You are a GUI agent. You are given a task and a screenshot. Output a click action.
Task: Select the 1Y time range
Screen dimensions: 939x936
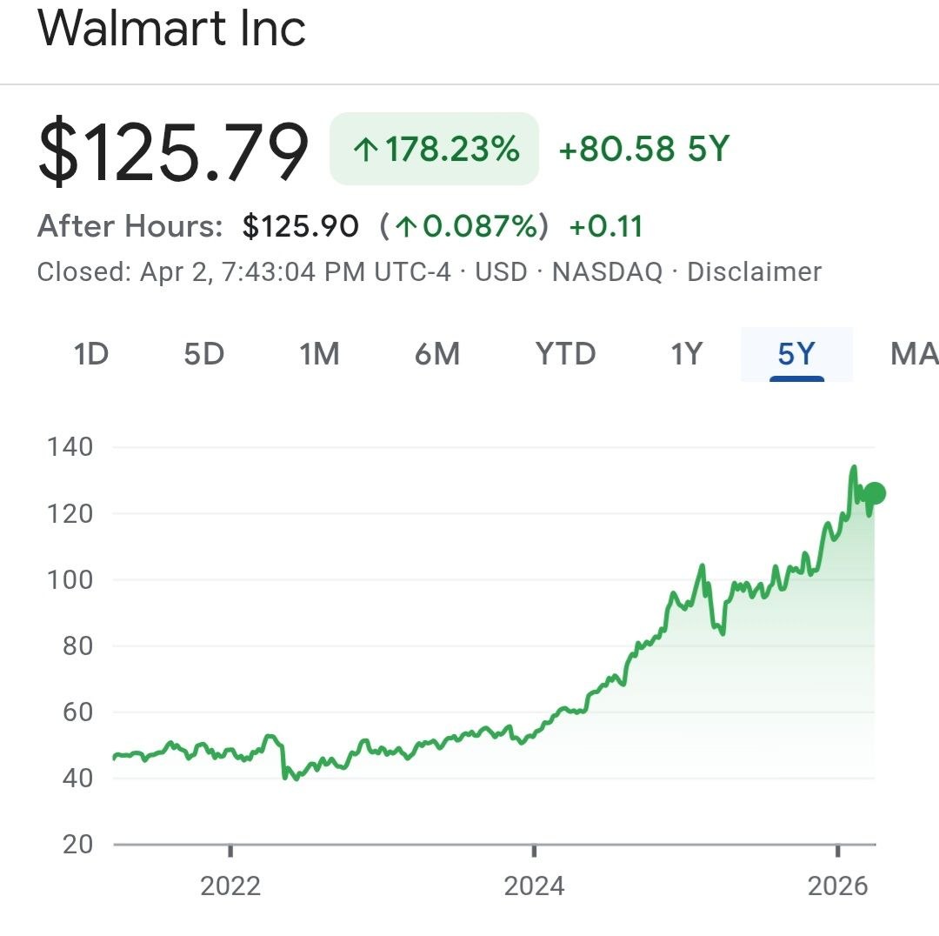pyautogui.click(x=686, y=354)
